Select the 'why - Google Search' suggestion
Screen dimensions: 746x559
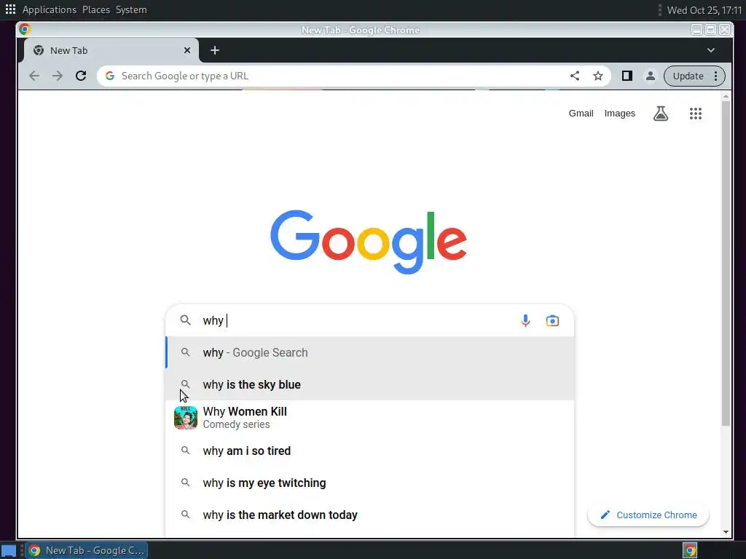tap(369, 353)
